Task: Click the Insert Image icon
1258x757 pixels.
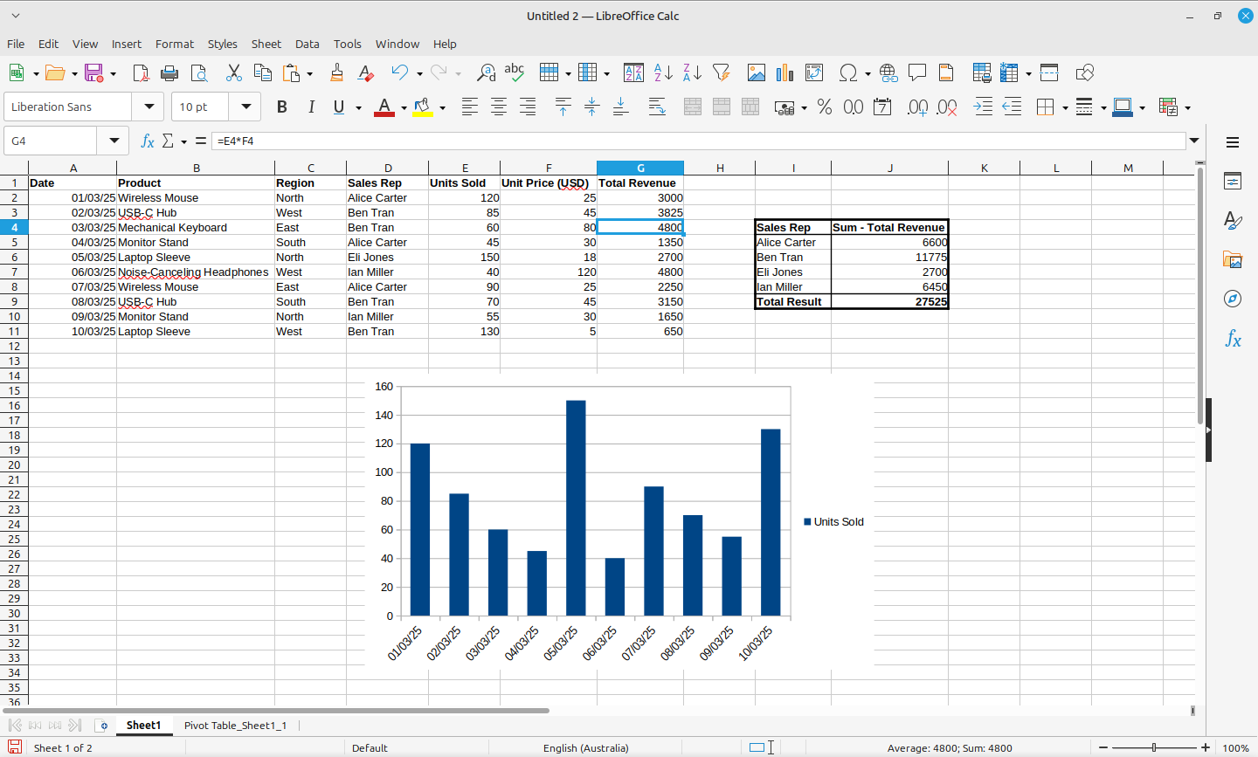Action: tap(756, 72)
